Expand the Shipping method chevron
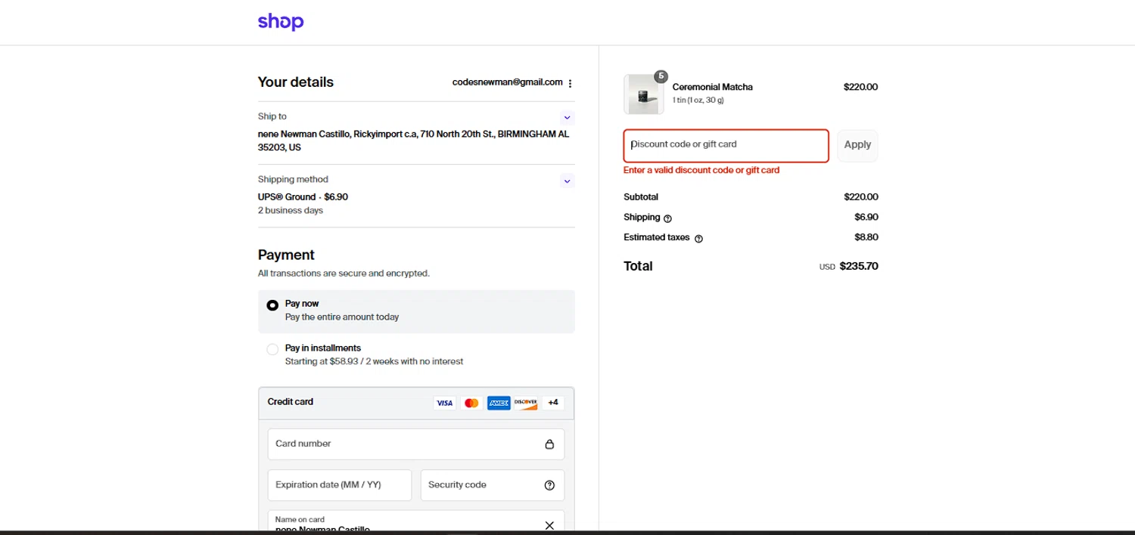 point(567,181)
